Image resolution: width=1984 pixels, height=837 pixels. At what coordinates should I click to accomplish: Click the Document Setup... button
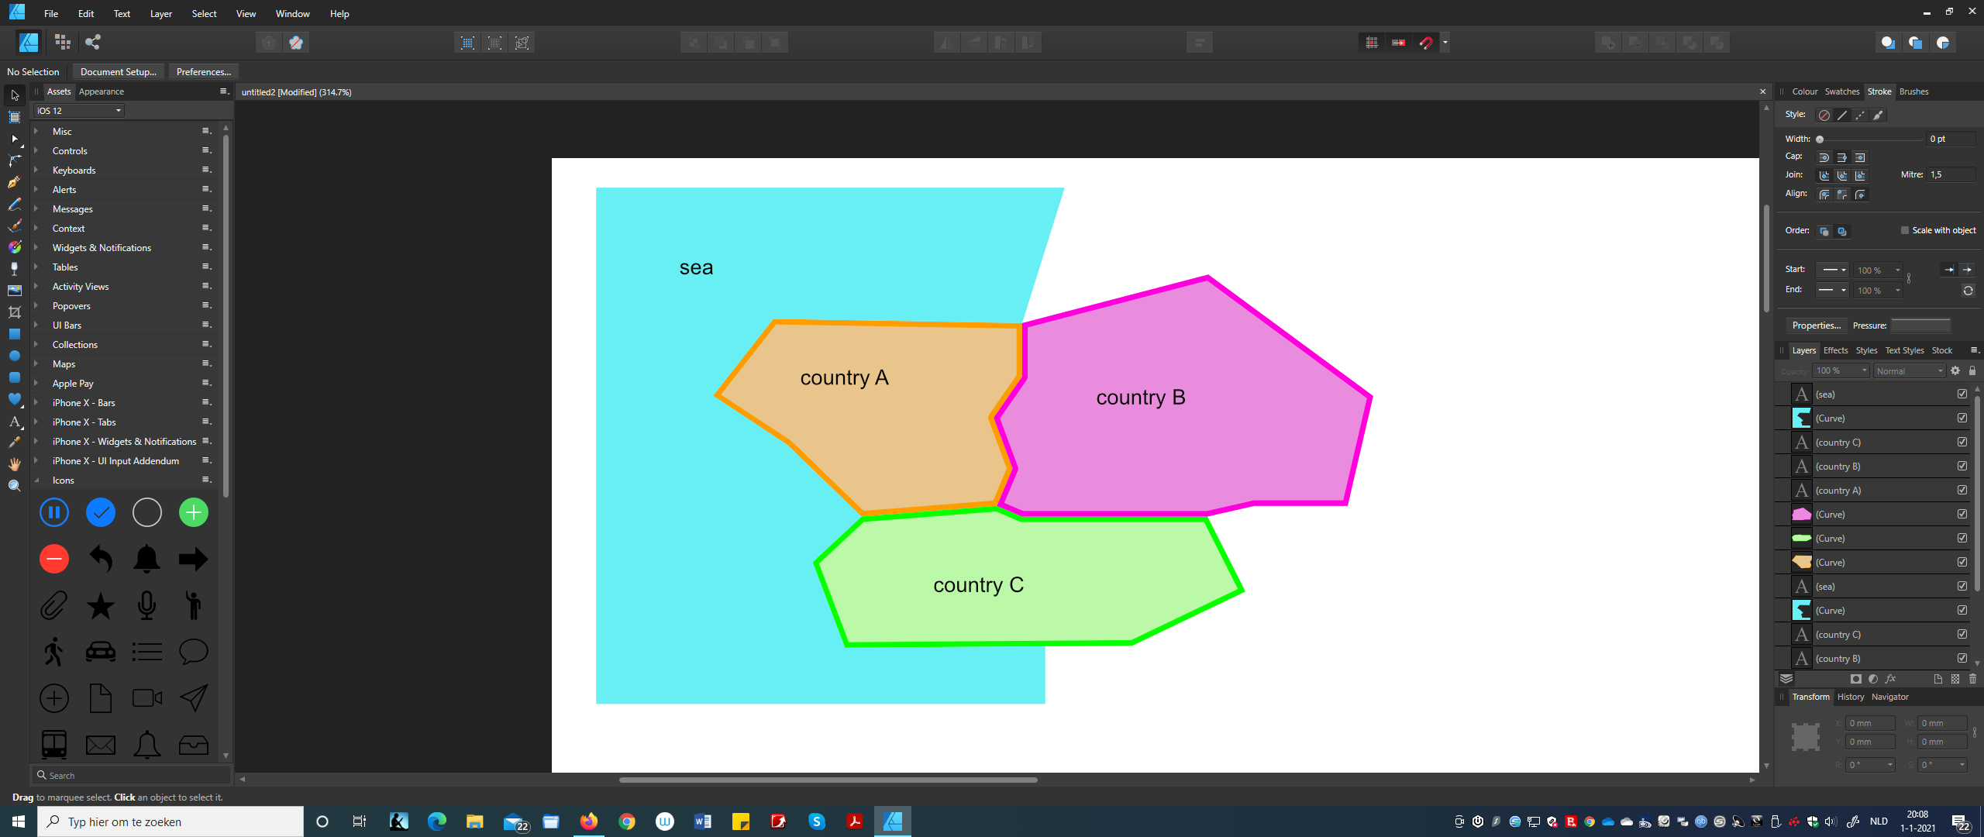pos(119,72)
